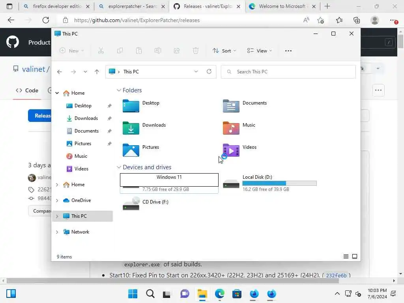Open the Downloads folder in Folders group
The image size is (404, 303).
[131, 128]
